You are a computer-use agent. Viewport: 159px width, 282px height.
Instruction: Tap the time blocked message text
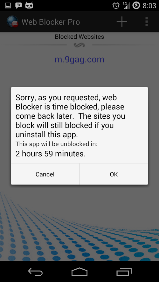[70, 116]
